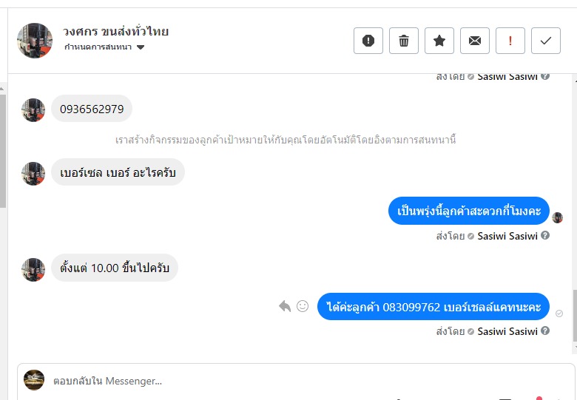Select phone number message 0936562979
The height and width of the screenshot is (400, 577).
click(92, 109)
